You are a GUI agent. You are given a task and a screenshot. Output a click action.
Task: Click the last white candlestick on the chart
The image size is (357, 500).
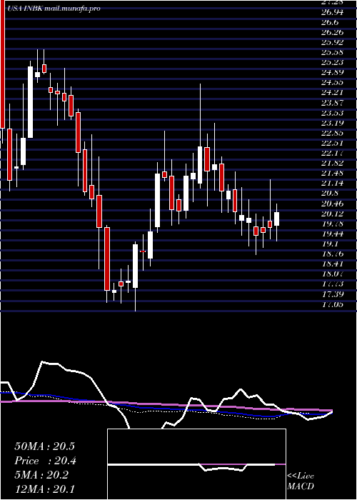[277, 219]
